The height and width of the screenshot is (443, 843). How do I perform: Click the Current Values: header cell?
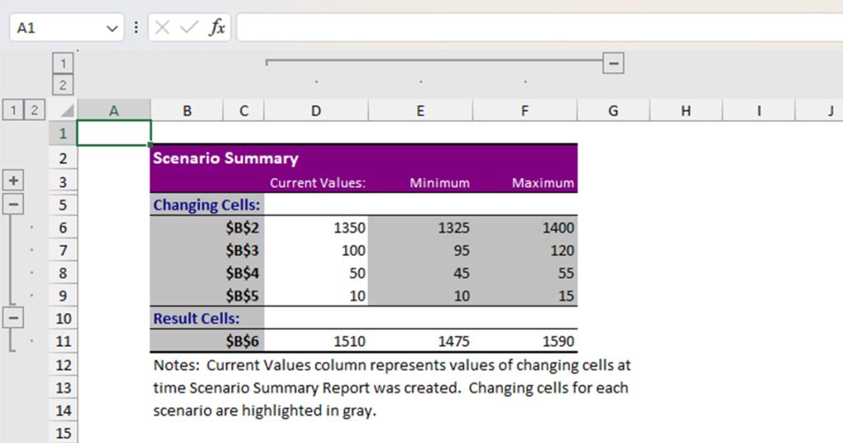point(316,182)
